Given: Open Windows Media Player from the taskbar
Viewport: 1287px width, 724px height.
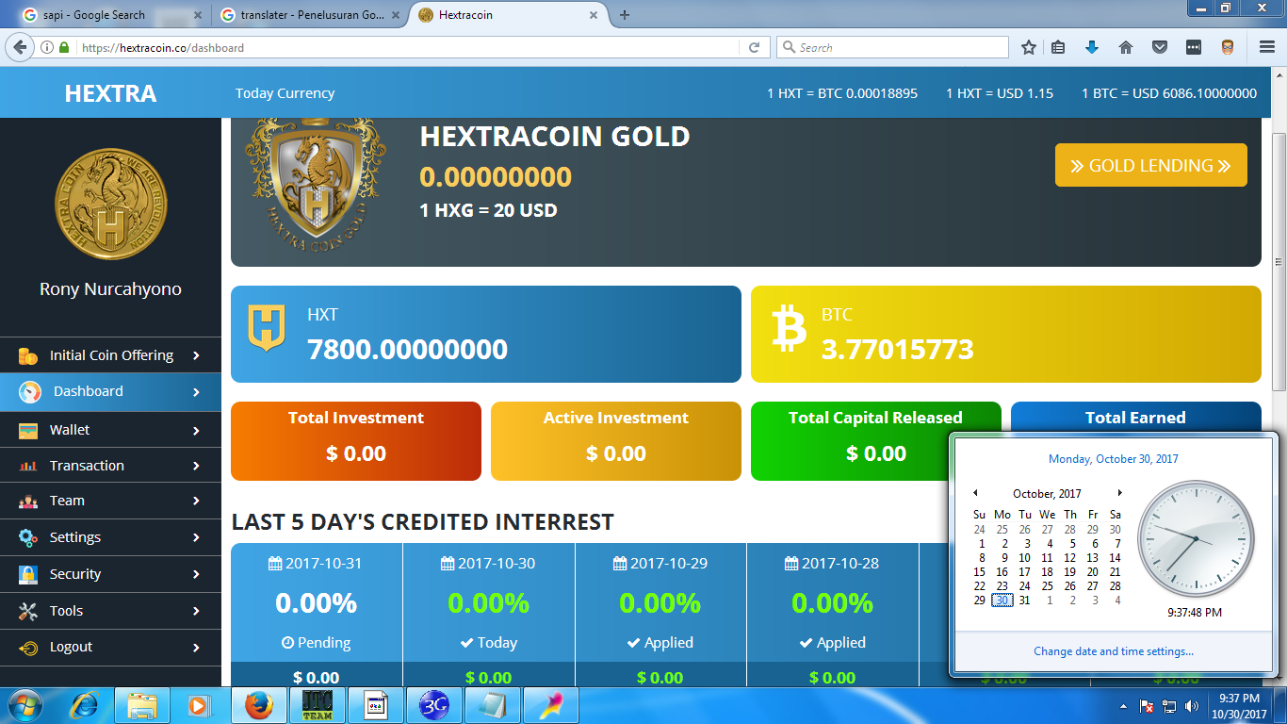Looking at the screenshot, I should (x=198, y=705).
